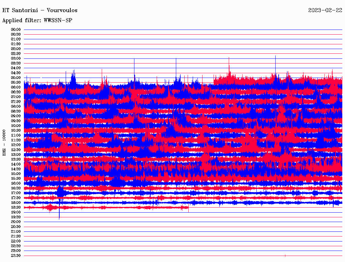Select the 01:30 time label
The image size is (345, 262).
[x=16, y=44]
